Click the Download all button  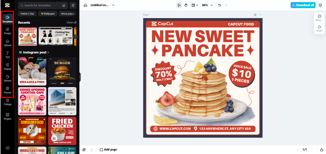(303, 5)
